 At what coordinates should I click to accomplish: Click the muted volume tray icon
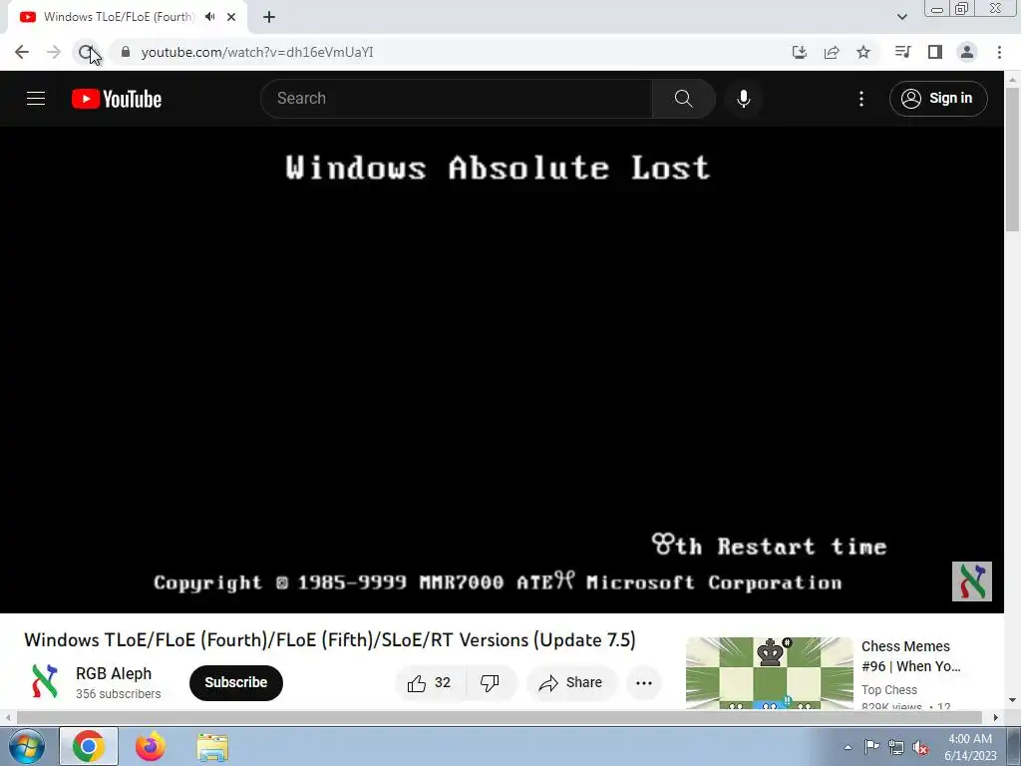click(920, 747)
